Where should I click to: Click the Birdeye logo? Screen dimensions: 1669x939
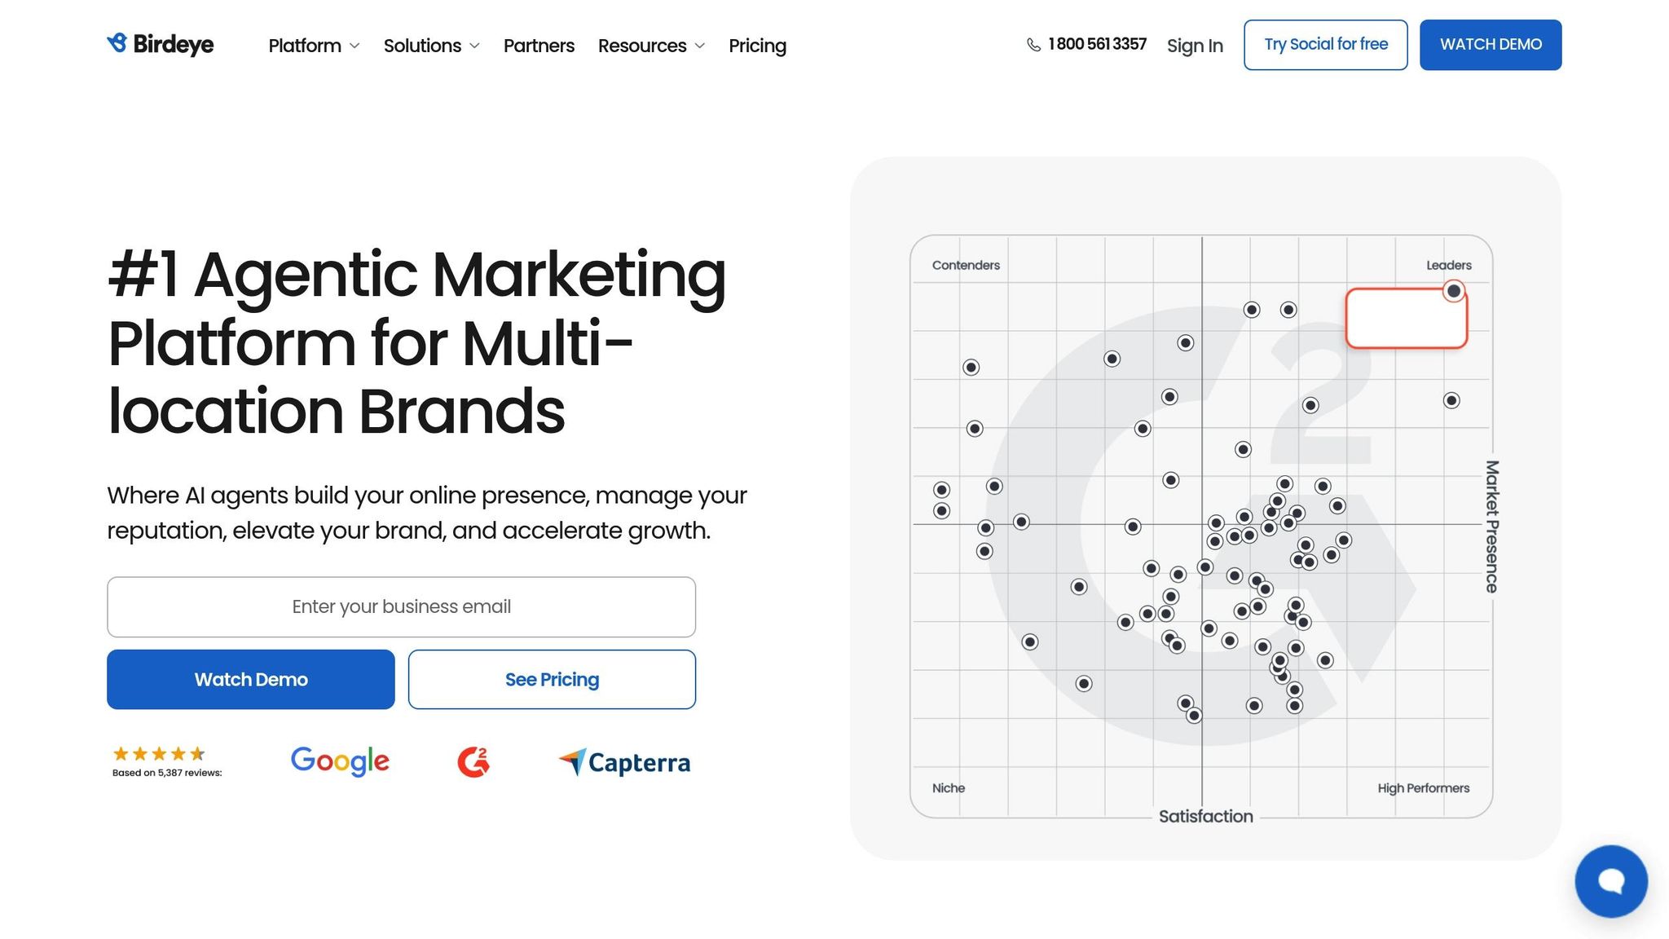(x=160, y=44)
